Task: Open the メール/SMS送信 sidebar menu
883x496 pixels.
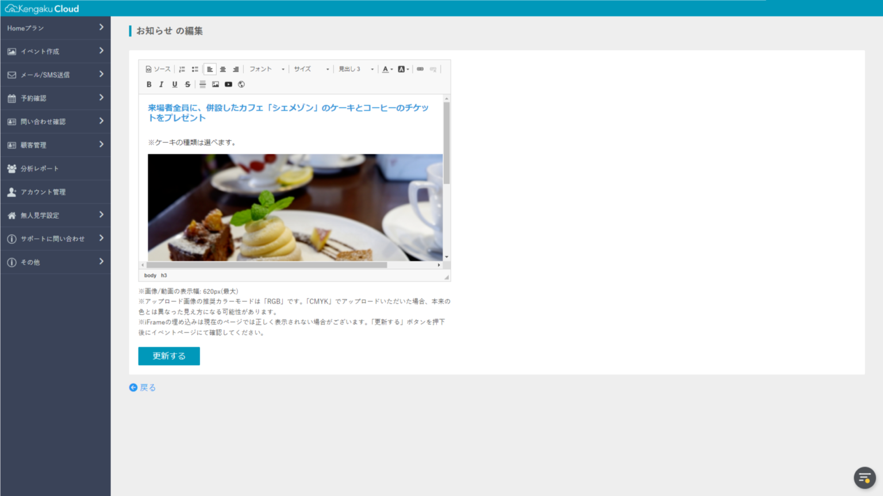Action: [40, 75]
